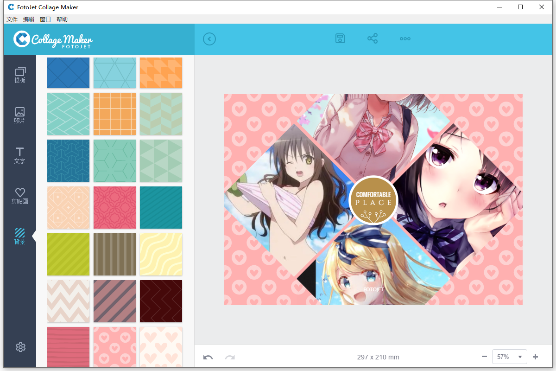Open the 模板 templates sidebar panel
This screenshot has width=556, height=371.
click(20, 75)
